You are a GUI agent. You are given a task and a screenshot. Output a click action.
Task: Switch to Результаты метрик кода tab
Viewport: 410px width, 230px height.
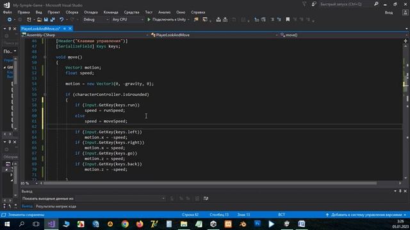pyautogui.click(x=56, y=206)
